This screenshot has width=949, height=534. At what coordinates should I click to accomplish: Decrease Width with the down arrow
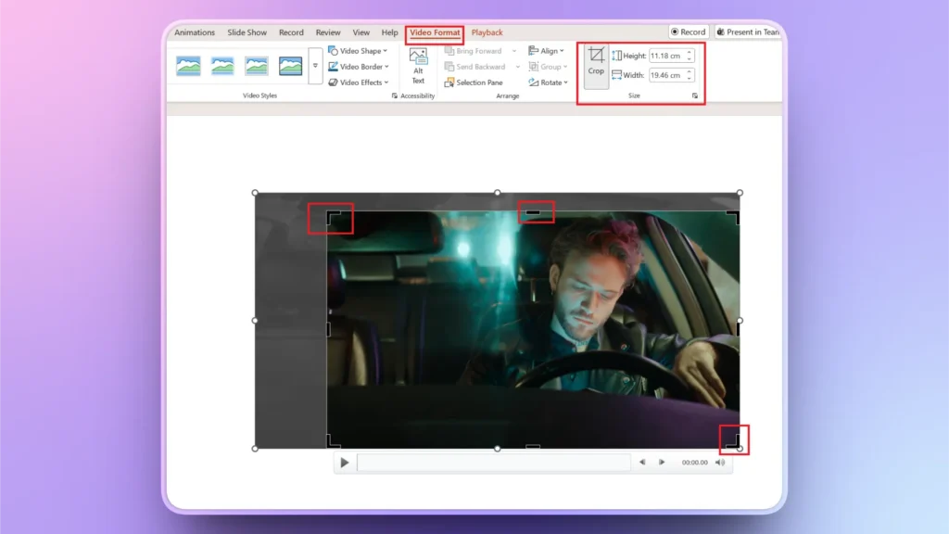click(x=690, y=78)
